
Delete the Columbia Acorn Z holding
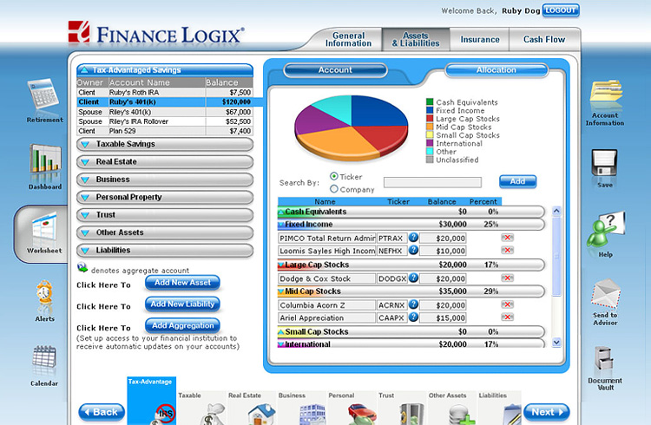pyautogui.click(x=508, y=304)
